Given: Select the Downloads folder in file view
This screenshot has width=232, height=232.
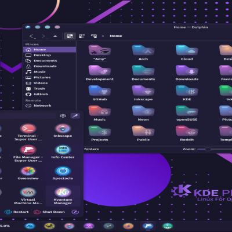Looking at the screenshot, I should [187, 72].
